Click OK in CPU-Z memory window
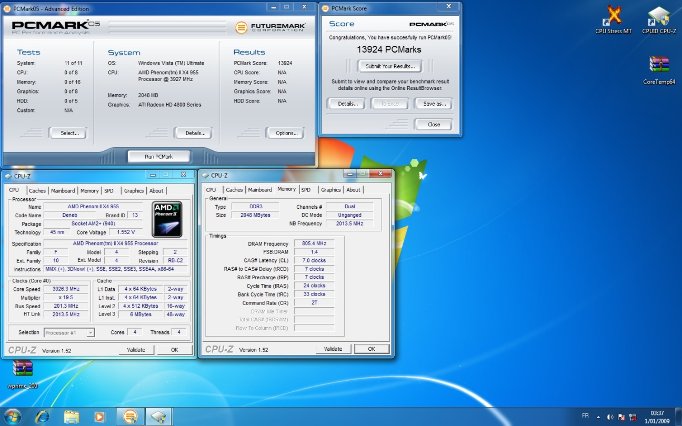The height and width of the screenshot is (426, 682). [x=372, y=349]
